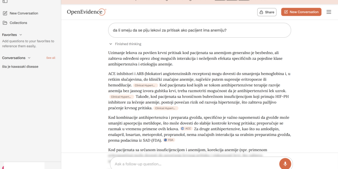This screenshot has height=169, width=338.
Task: Click the OpenEvidence logo
Action: [86, 12]
